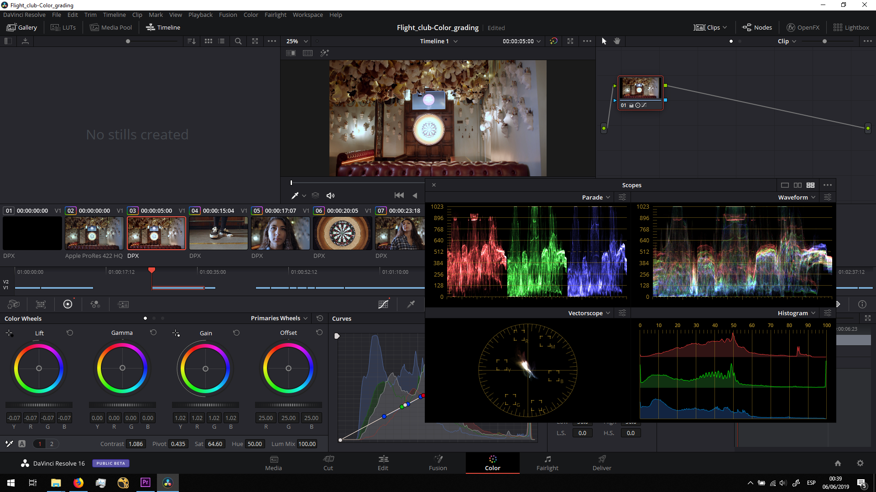Screen dimensions: 876x492
Task: Open DaVinci Resolve project settings gear
Action: 860,463
